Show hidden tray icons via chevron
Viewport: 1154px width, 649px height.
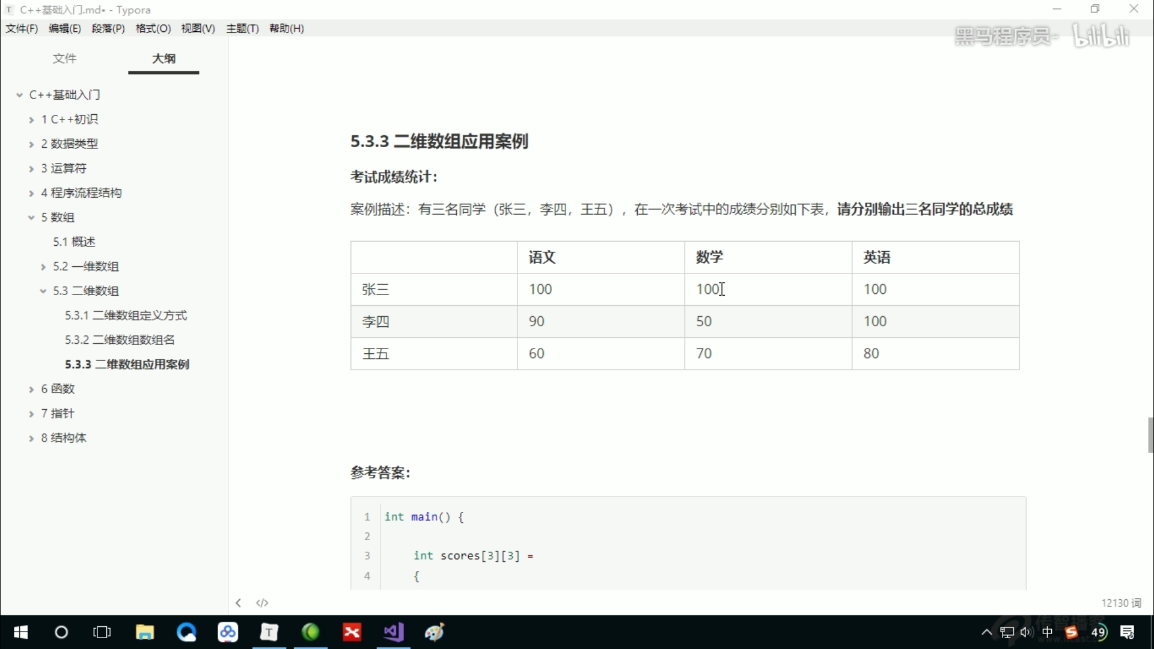coord(986,632)
